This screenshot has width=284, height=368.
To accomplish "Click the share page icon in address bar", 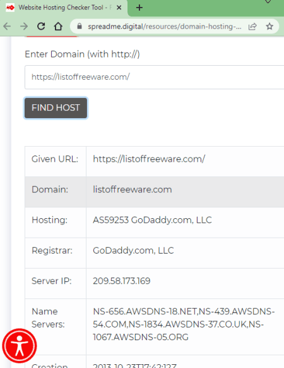I will coord(252,27).
